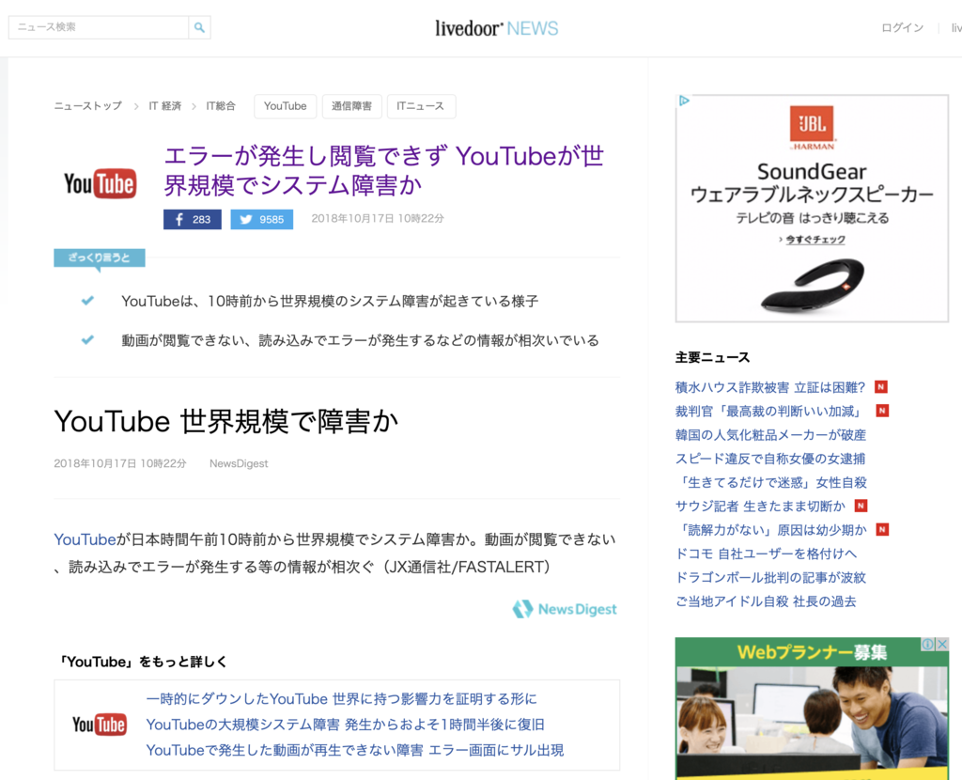The image size is (962, 780).
Task: Click the neck speaker product image
Action: click(x=813, y=284)
